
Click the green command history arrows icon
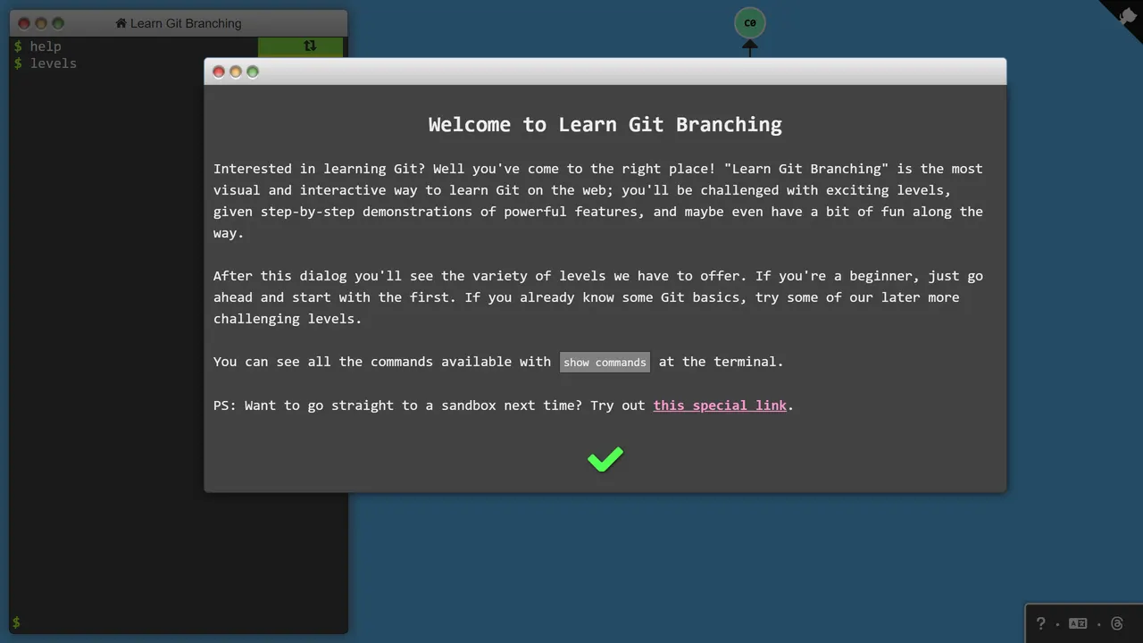click(x=310, y=46)
